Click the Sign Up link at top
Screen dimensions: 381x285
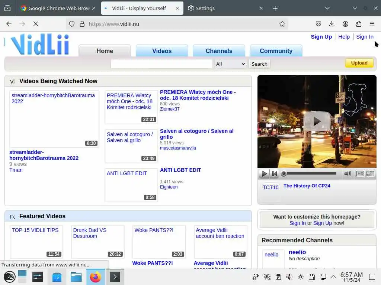click(321, 37)
